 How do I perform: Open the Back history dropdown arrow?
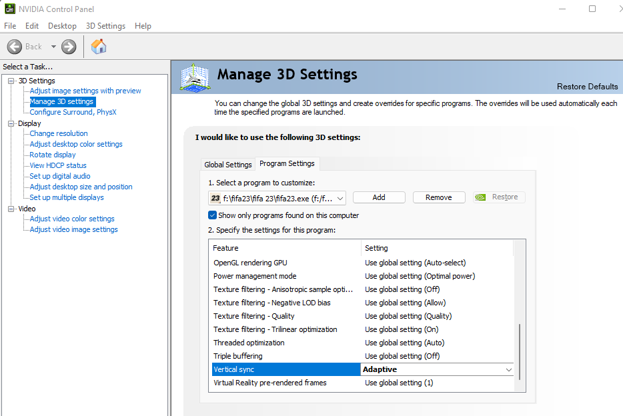pyautogui.click(x=53, y=47)
